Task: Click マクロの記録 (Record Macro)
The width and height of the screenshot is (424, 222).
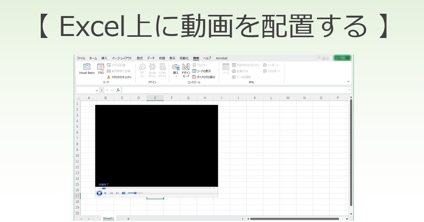Action: tap(116, 65)
